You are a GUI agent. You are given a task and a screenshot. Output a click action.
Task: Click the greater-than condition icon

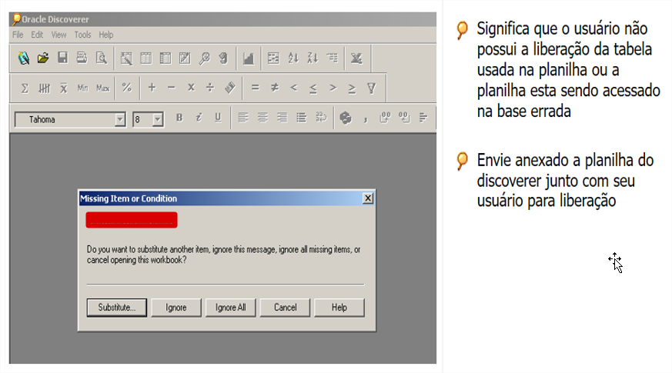pyautogui.click(x=333, y=88)
